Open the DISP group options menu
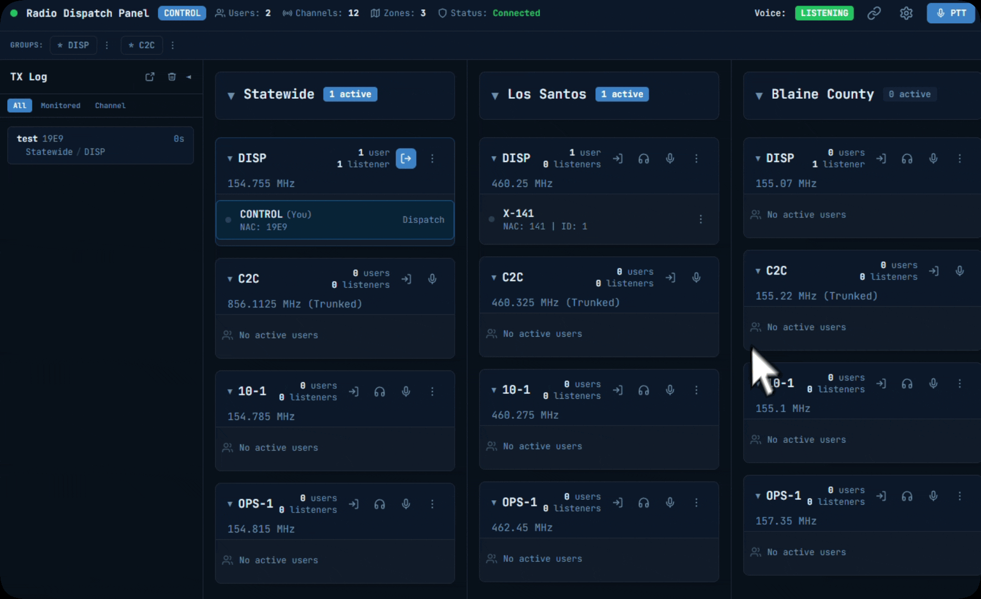The height and width of the screenshot is (599, 981). tap(107, 45)
